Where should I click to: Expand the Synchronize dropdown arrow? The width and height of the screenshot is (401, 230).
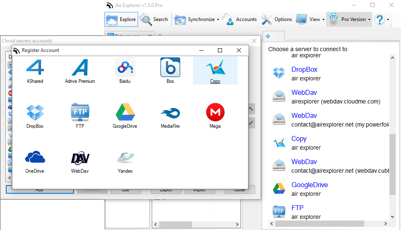click(x=218, y=20)
